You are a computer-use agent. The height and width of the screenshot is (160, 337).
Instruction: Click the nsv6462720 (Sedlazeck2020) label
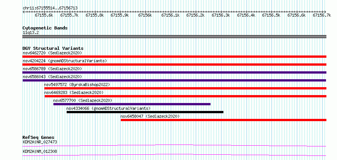[x=52, y=53]
